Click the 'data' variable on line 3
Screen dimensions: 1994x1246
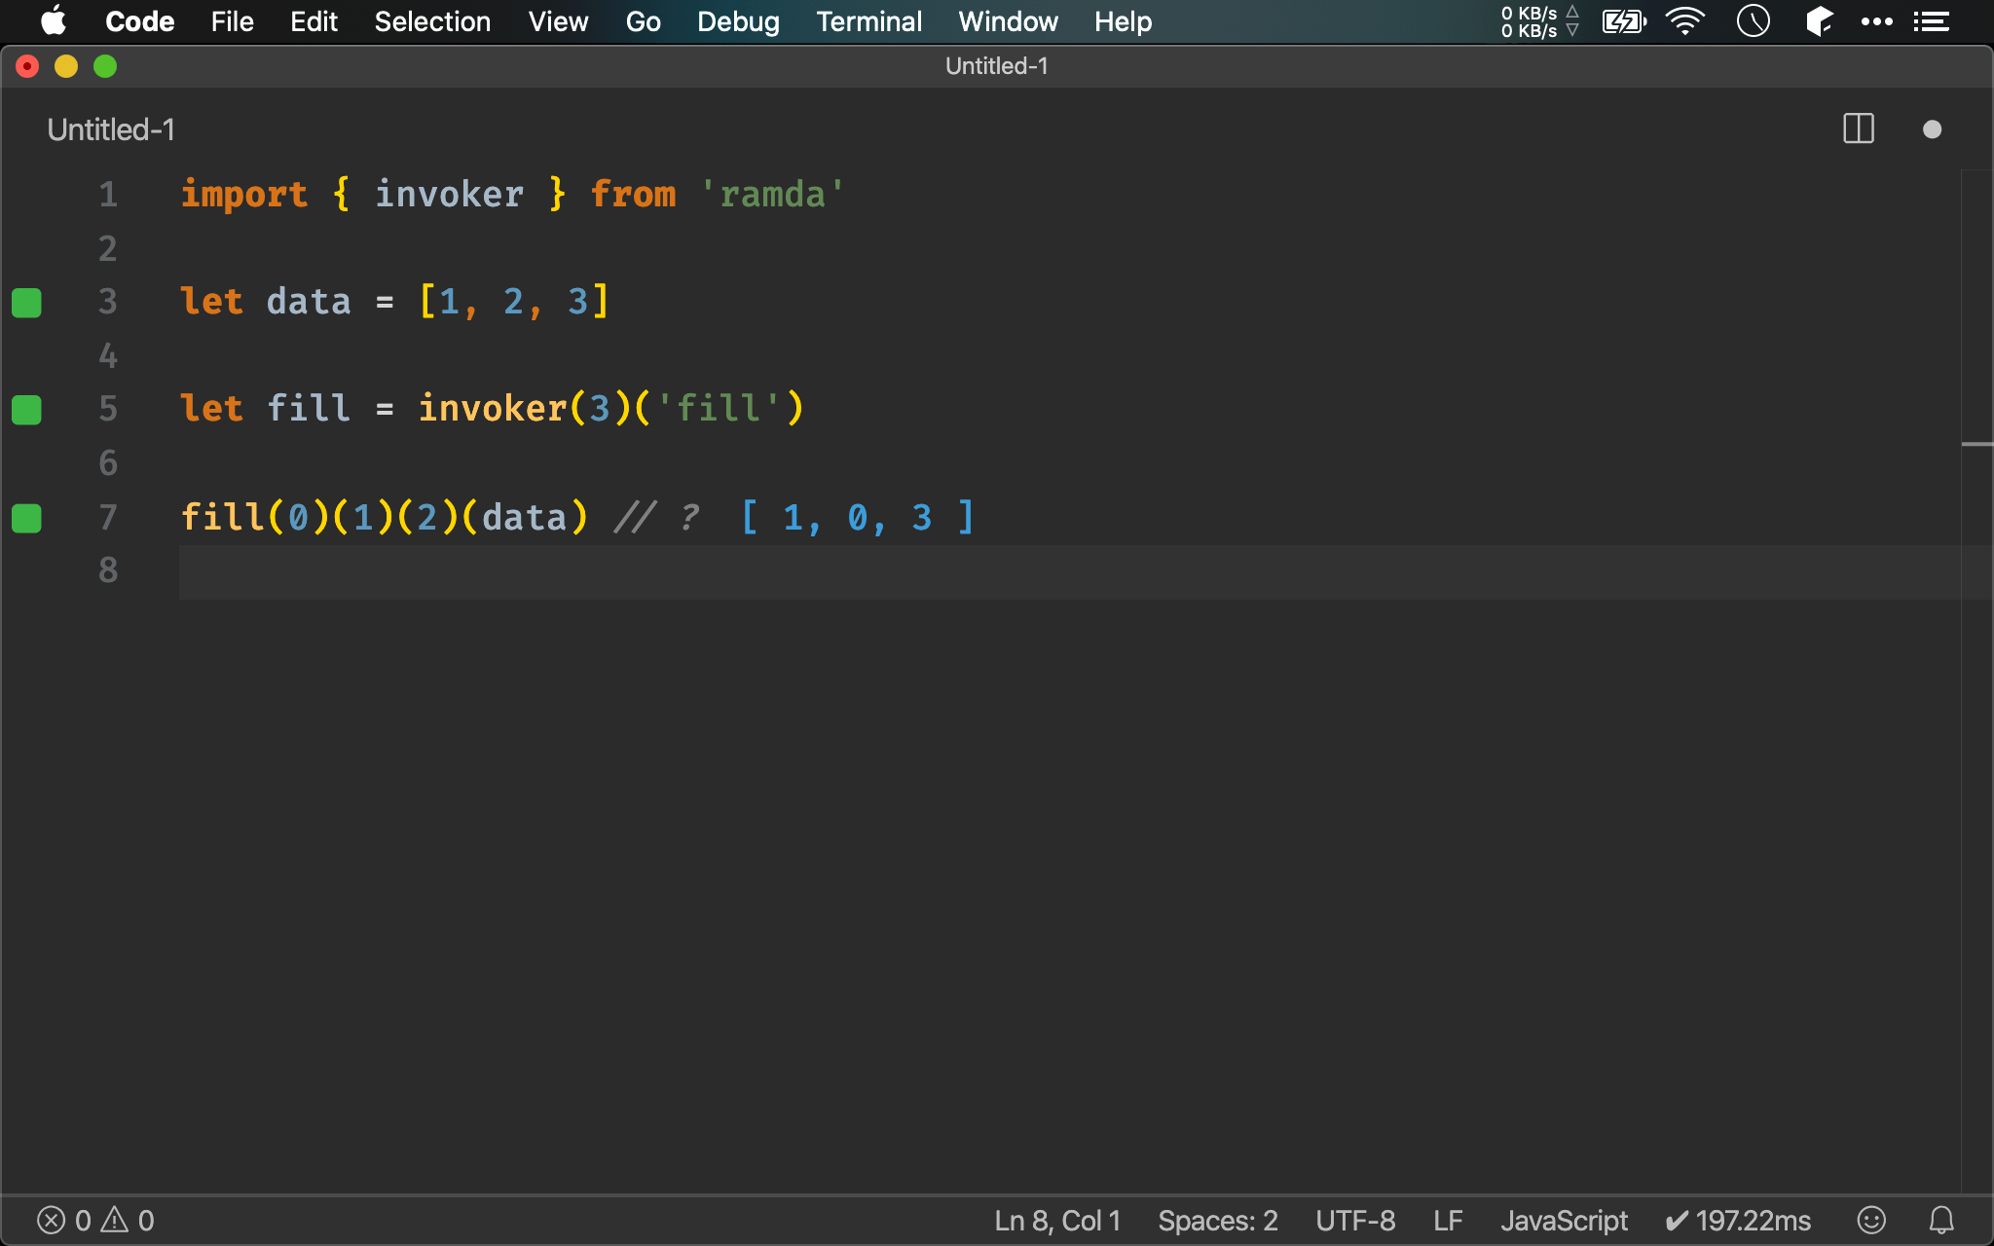(x=309, y=301)
